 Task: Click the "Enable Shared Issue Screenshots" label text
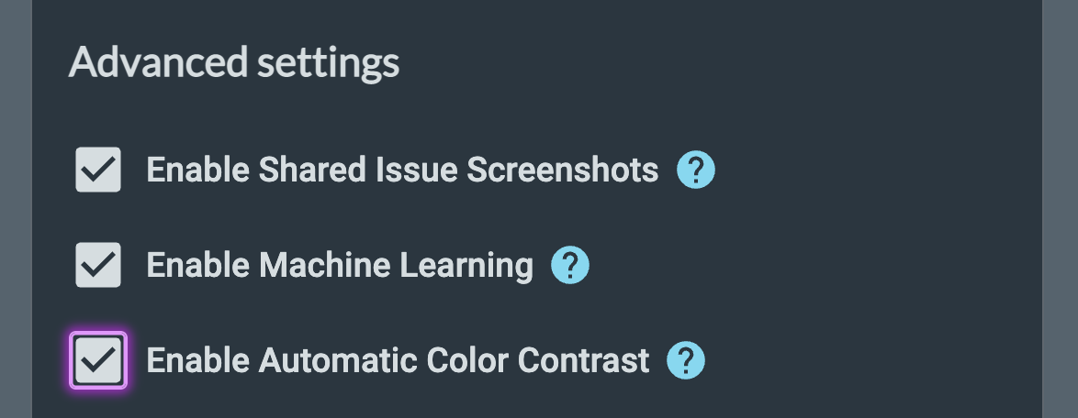coord(402,170)
